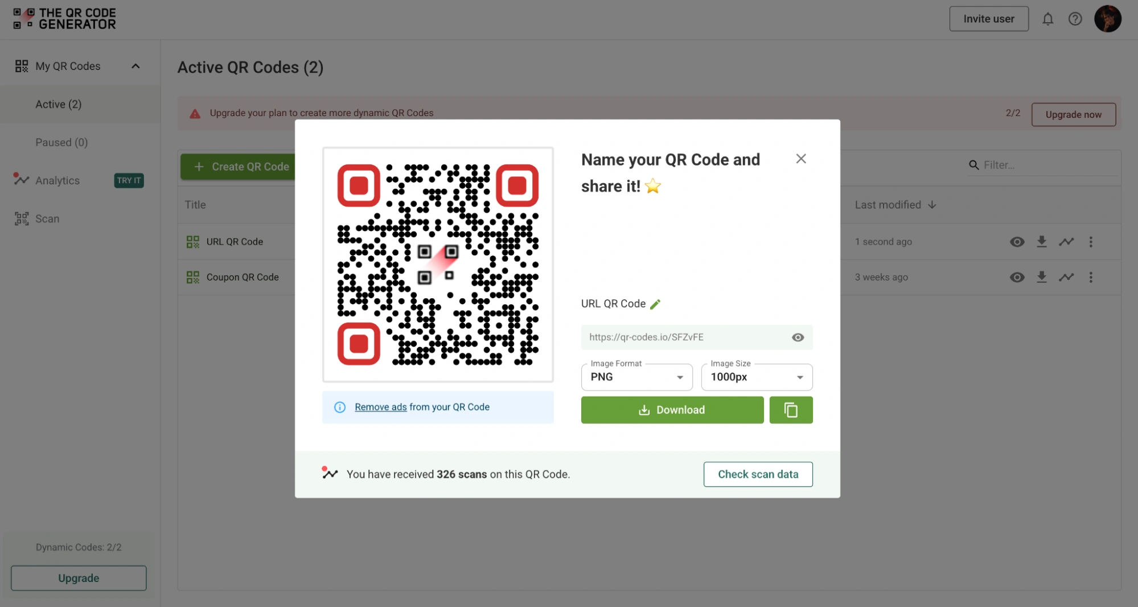Preview URL QR Code row with eye icon

1017,242
